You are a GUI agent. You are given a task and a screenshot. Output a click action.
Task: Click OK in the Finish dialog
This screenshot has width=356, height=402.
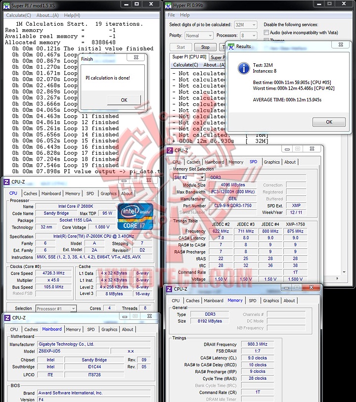tap(124, 100)
